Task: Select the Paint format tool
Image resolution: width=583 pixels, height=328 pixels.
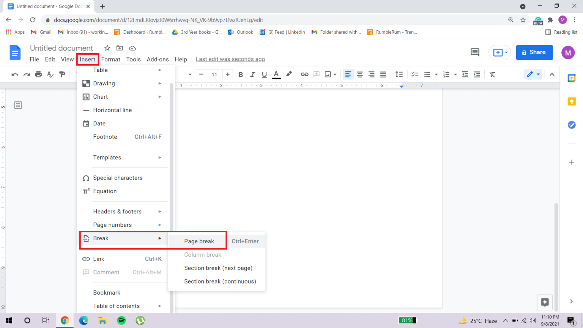Action: click(62, 74)
